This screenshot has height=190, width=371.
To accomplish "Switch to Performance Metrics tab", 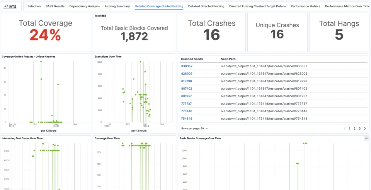I will (x=305, y=7).
